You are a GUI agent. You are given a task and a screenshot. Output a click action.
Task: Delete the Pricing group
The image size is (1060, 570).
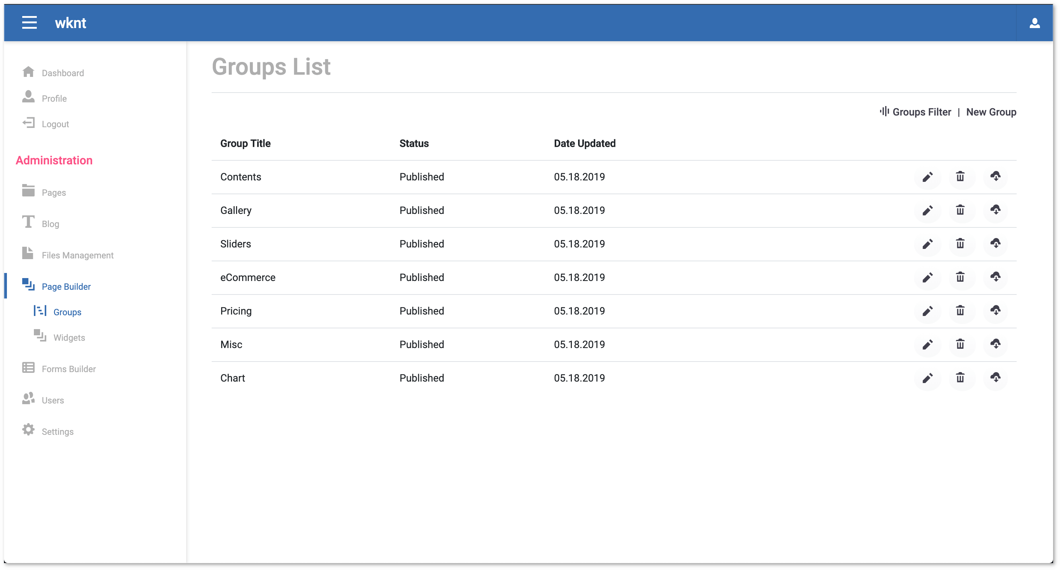click(x=960, y=311)
